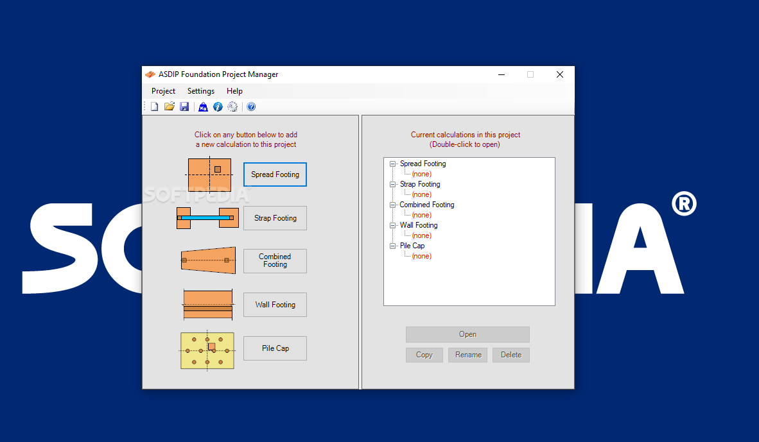759x442 pixels.
Task: Click the yellow pile cap diagram
Action: coord(207,351)
